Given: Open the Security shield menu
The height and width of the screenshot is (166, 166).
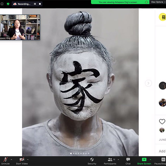Looking at the screenshot, I should [x=92, y=161].
